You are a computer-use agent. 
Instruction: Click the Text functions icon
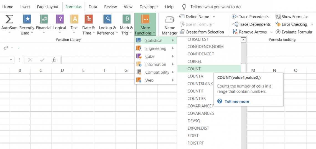(74, 19)
